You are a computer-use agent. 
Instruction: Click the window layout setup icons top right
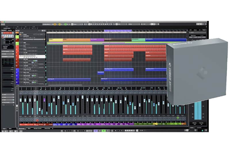(x=200, y=24)
